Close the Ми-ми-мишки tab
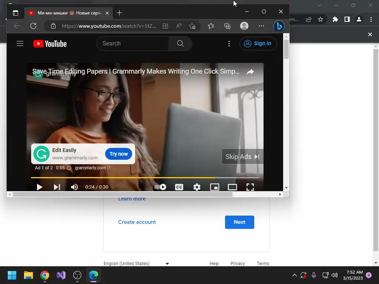This screenshot has height=284, width=379. coord(107,13)
